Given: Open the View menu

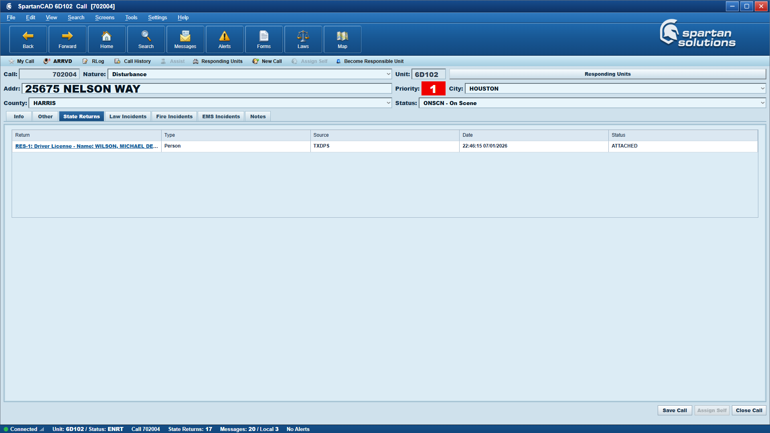Looking at the screenshot, I should click(51, 17).
